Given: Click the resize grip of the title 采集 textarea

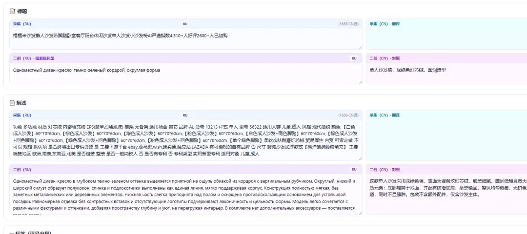Looking at the screenshot, I should 360,48.
